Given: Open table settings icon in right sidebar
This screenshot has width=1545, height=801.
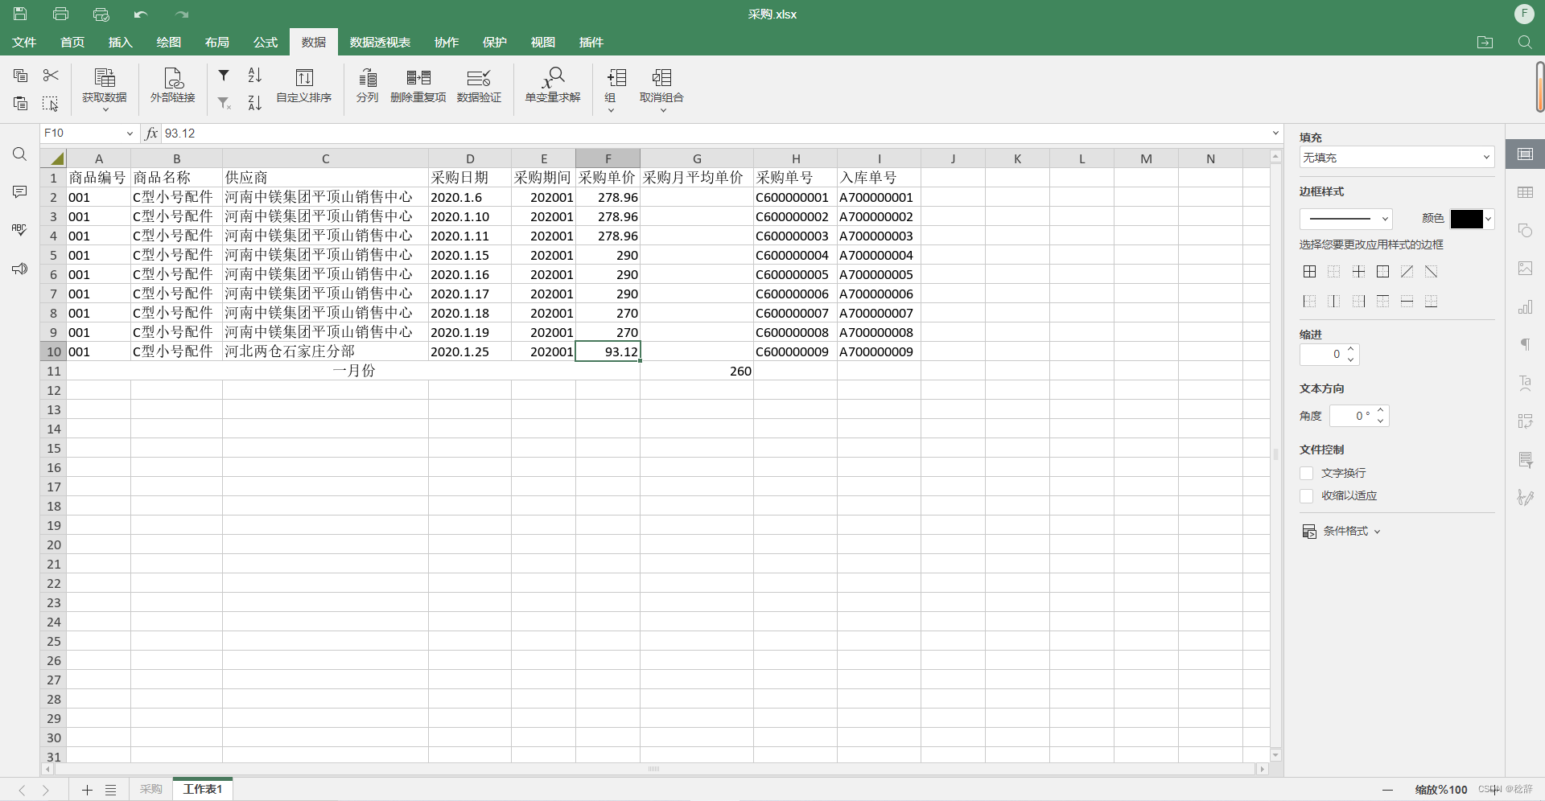Looking at the screenshot, I should coord(1525,192).
